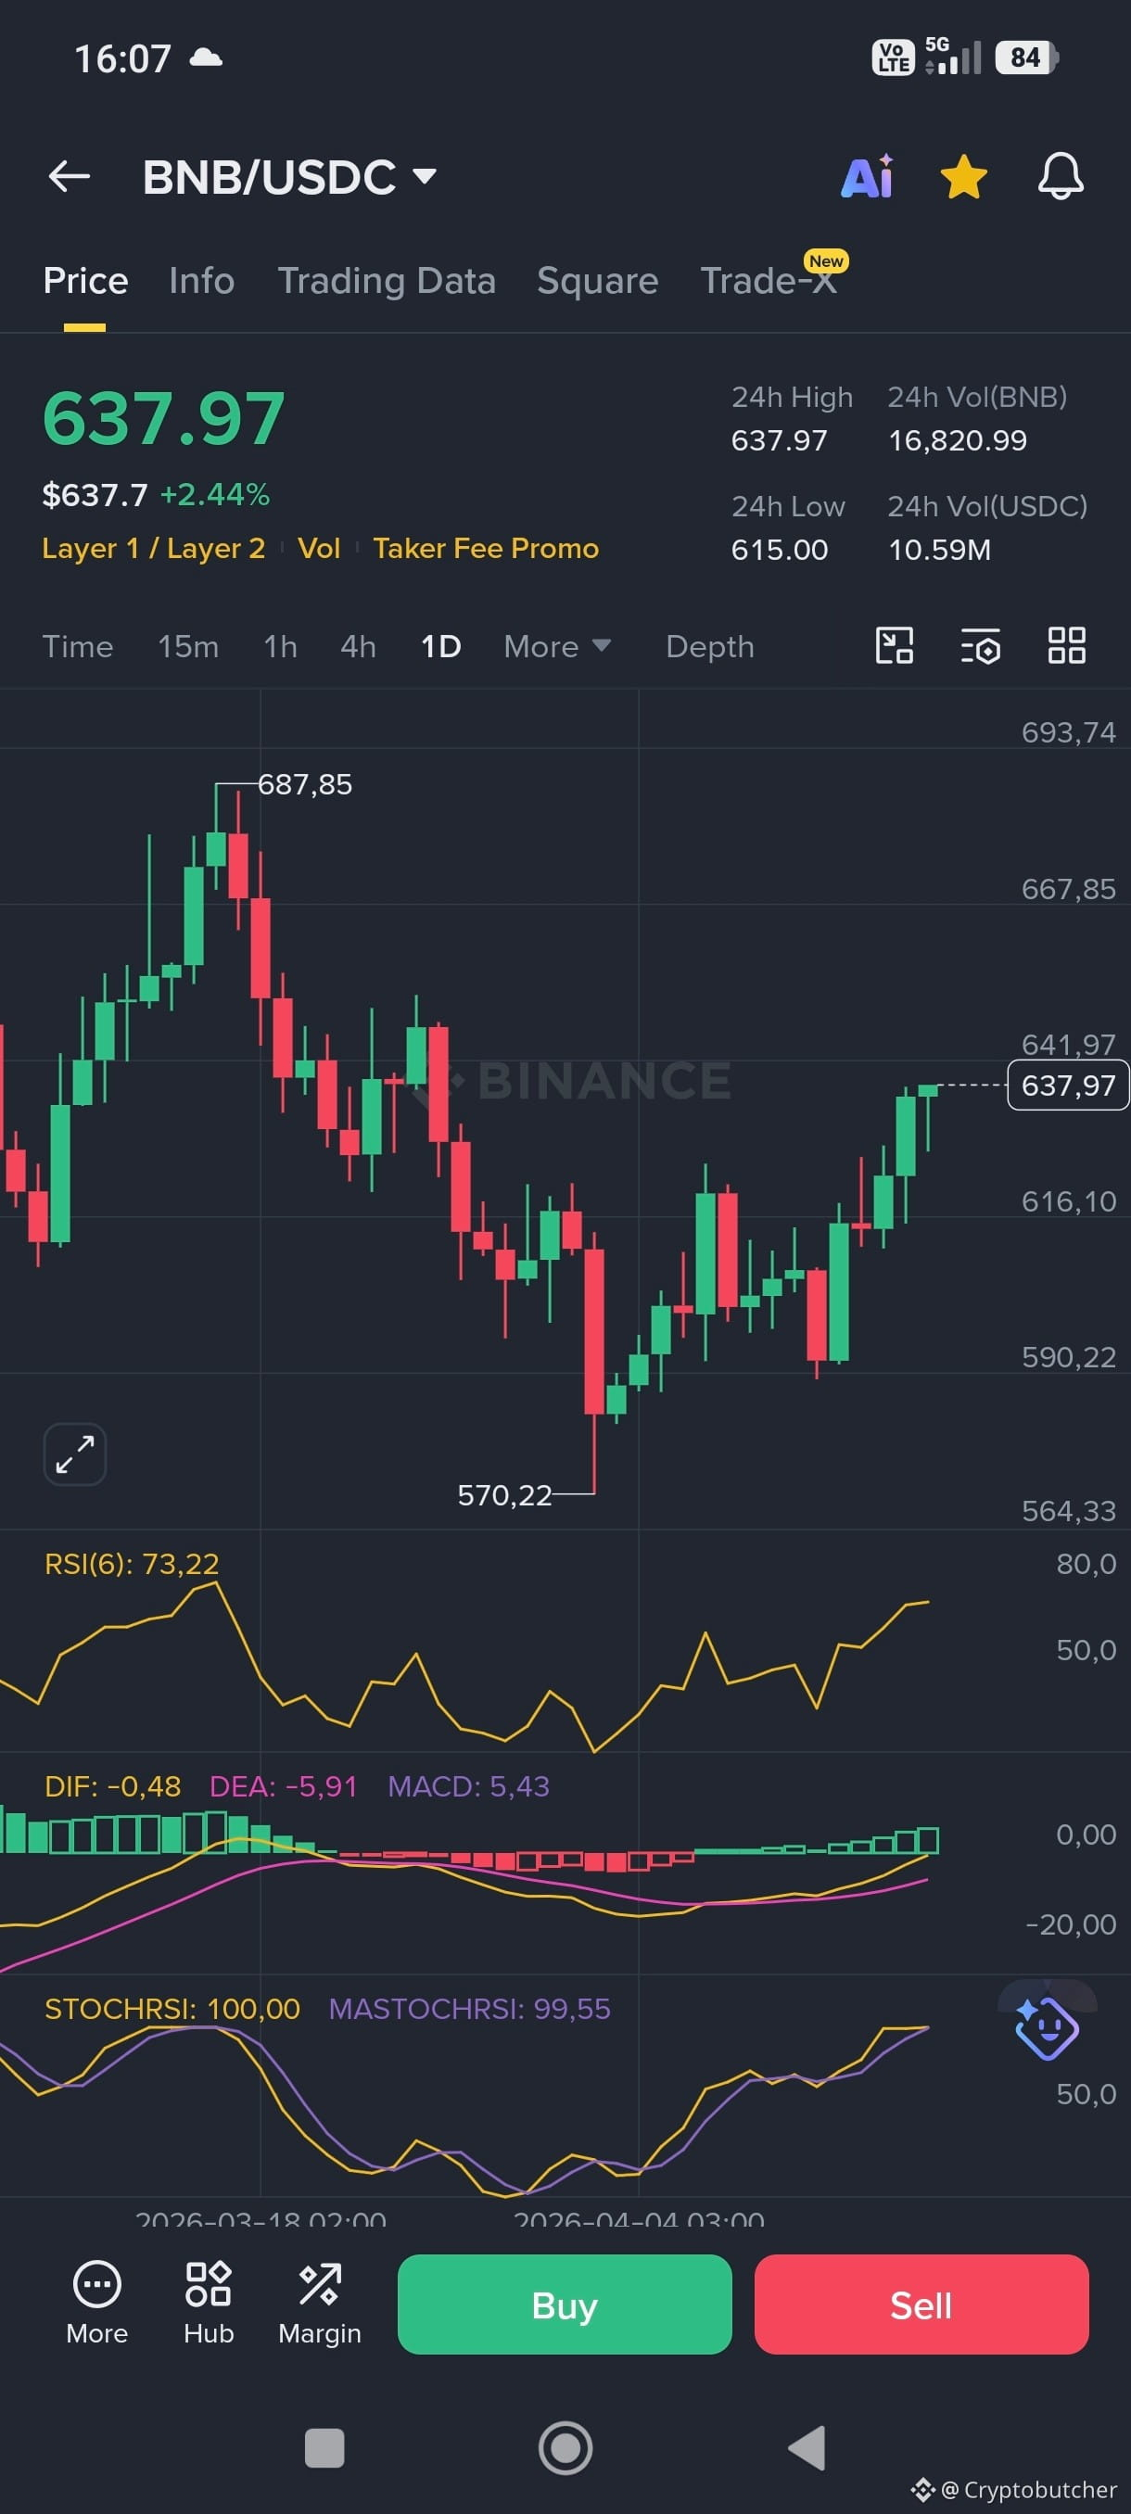Tap the 24h Low value 615.00
The height and width of the screenshot is (2514, 1131).
pyautogui.click(x=779, y=550)
